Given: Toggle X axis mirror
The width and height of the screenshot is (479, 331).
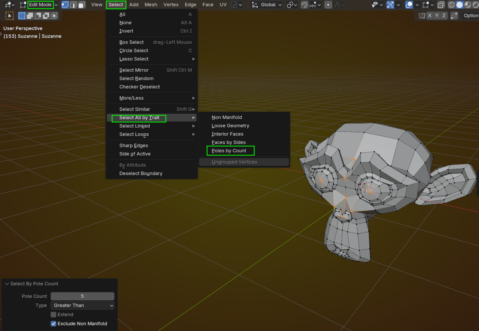Looking at the screenshot, I should pos(430,16).
